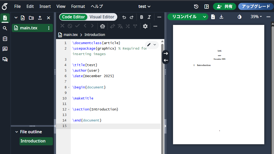This screenshot has height=154, width=274.
Task: Open the chat panel
Action: (5, 59)
